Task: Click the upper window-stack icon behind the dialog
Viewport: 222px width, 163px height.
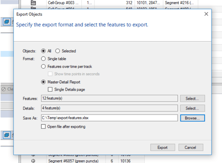Action: pyautogui.click(x=7, y=22)
